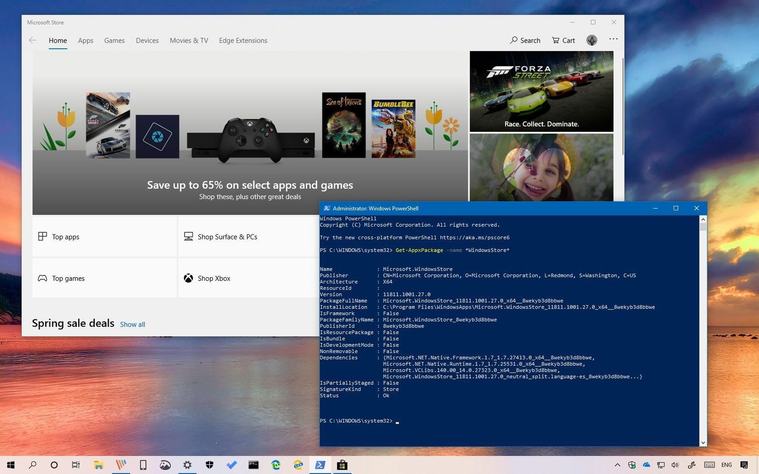Go to the Edge Extensions tab
The width and height of the screenshot is (759, 474).
243,41
